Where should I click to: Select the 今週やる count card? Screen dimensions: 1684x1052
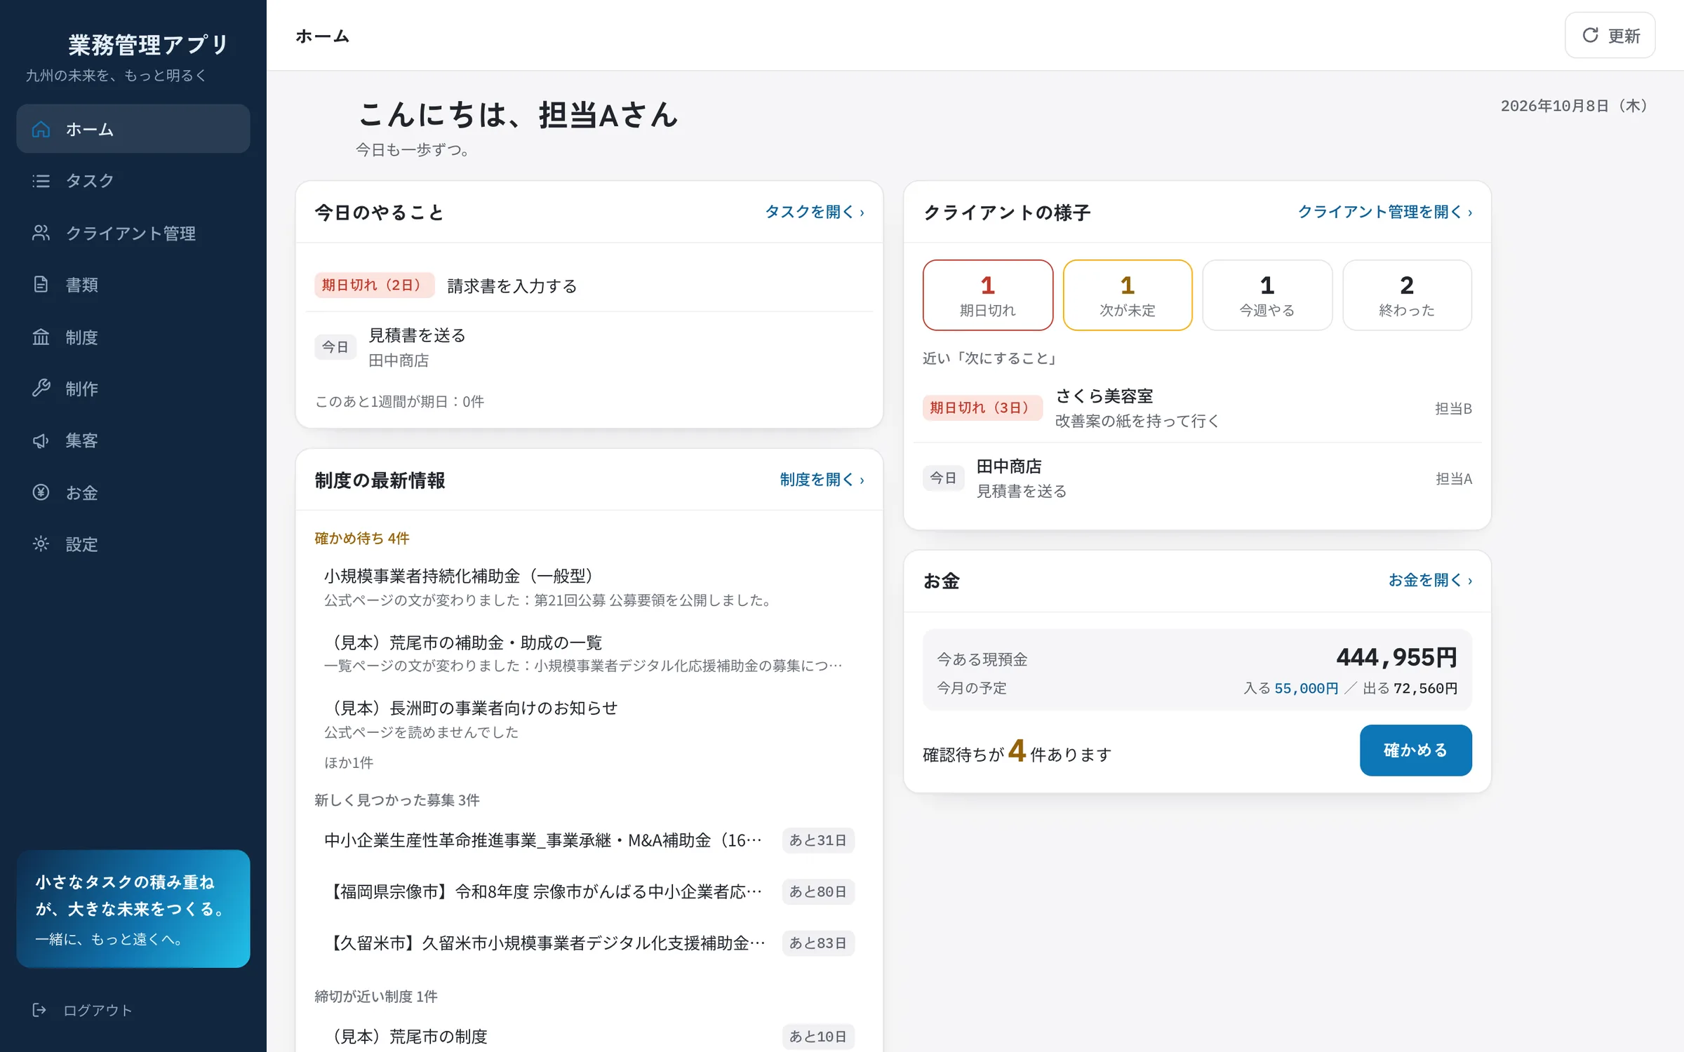point(1267,295)
